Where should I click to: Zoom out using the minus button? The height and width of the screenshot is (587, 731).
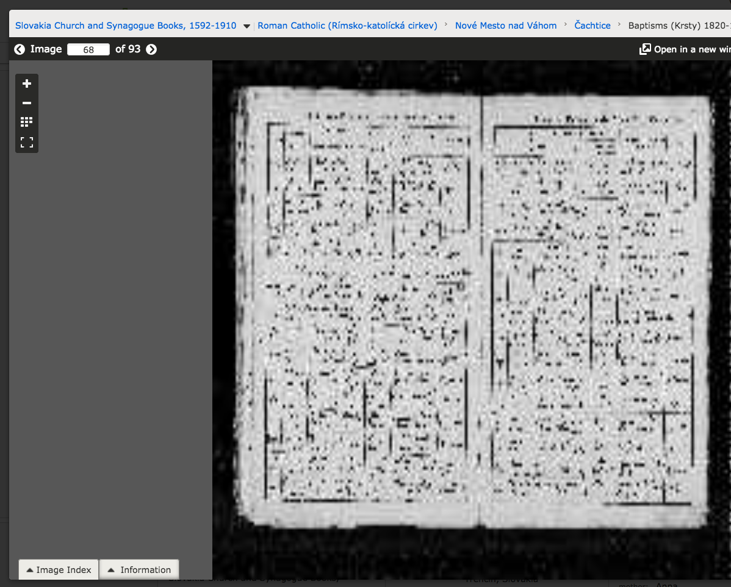(x=26, y=103)
